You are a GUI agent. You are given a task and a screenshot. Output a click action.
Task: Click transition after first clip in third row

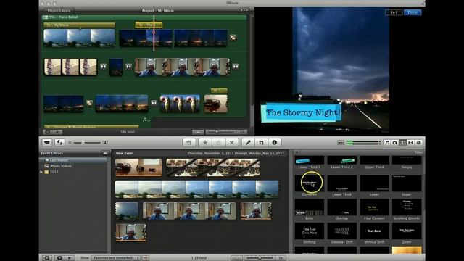click(x=89, y=103)
